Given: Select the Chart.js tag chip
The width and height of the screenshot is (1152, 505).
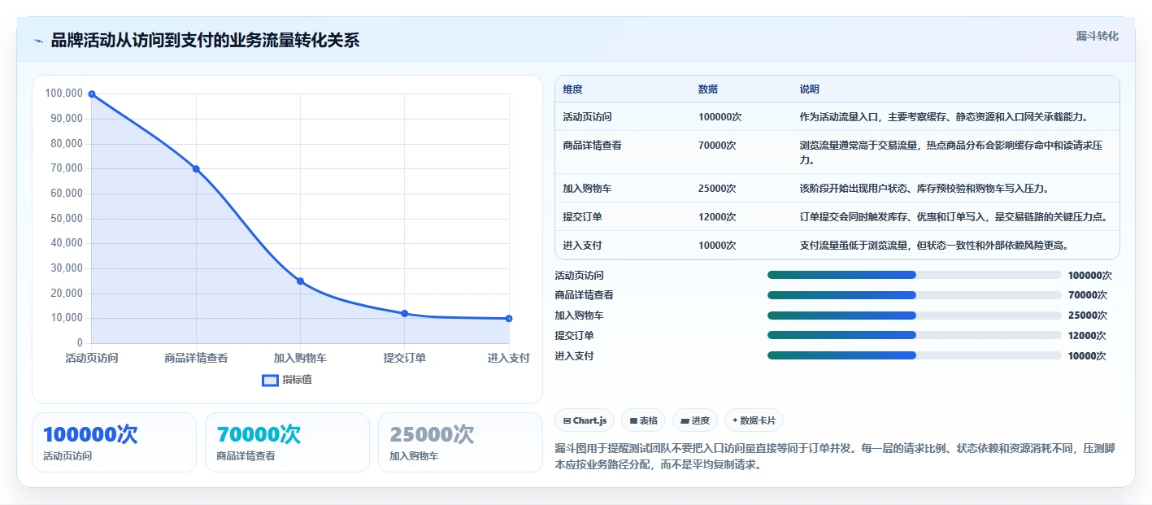Looking at the screenshot, I should (x=585, y=420).
